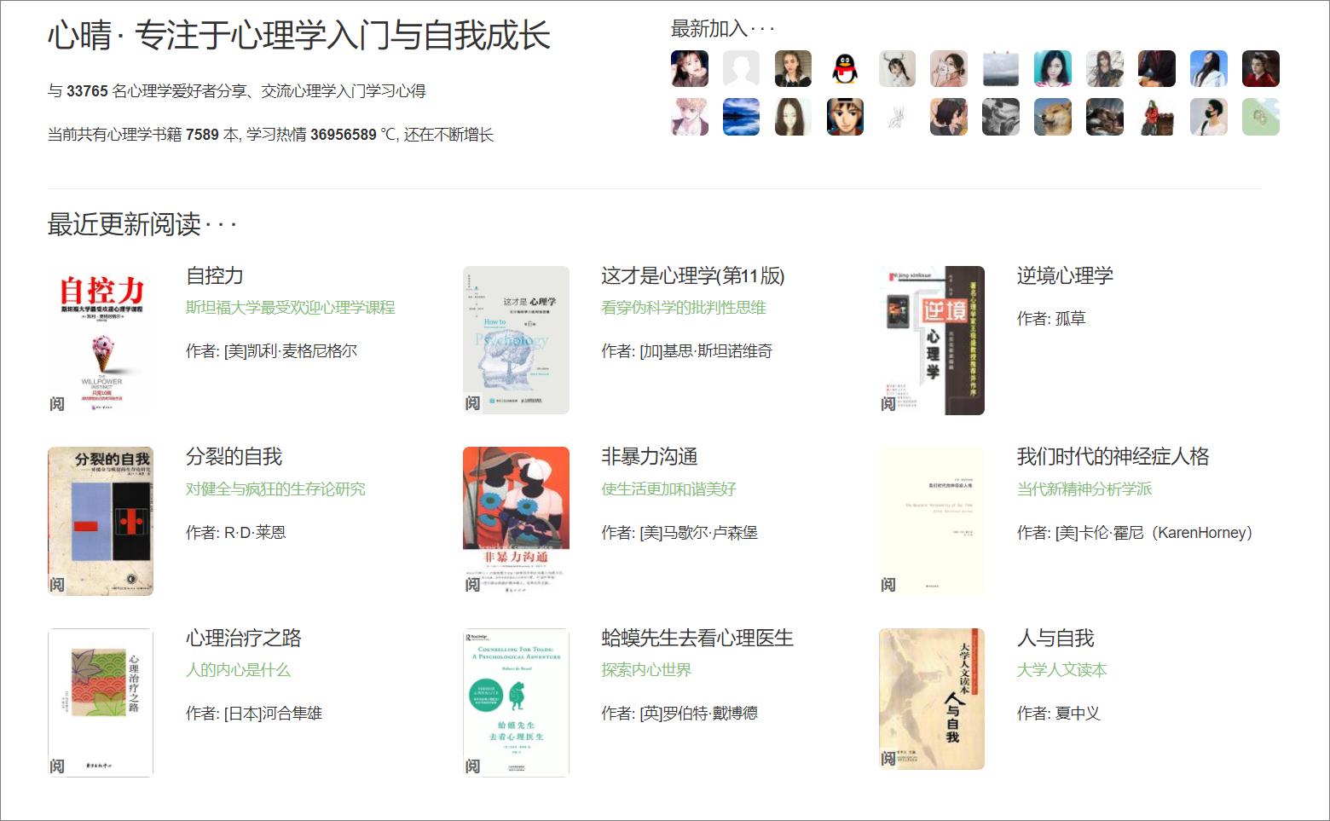Viewport: 1330px width, 821px height.
Task: Open the deer antler girl avatar
Action: (x=897, y=68)
